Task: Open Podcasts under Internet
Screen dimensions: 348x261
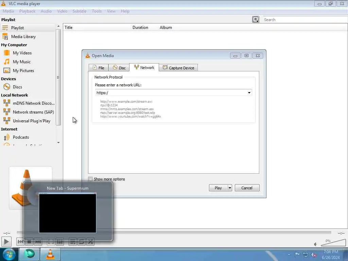Action: point(21,137)
